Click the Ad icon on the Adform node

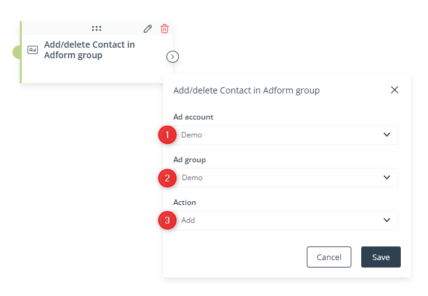(x=33, y=50)
